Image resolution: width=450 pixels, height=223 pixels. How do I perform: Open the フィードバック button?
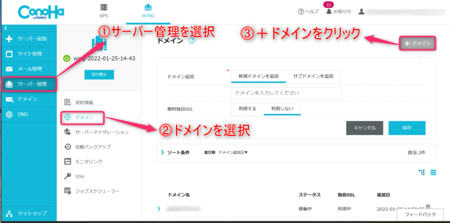point(420,214)
